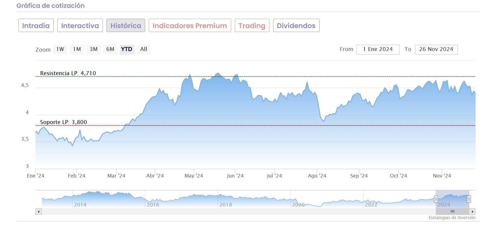494x233 pixels.
Task: Go to the Trading tab
Action: pyautogui.click(x=252, y=26)
